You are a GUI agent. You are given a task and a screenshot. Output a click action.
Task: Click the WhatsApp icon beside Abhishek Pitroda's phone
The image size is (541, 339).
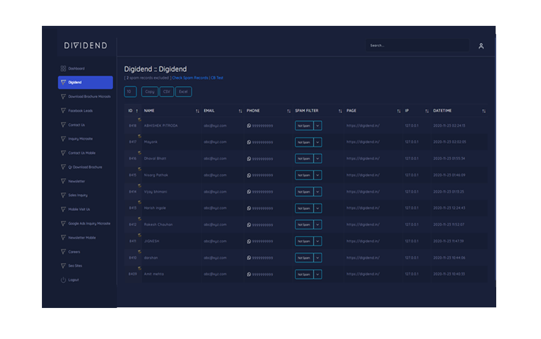248,125
